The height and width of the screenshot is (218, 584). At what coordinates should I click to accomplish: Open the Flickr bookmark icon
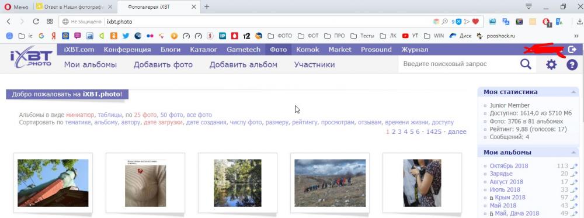click(x=150, y=36)
